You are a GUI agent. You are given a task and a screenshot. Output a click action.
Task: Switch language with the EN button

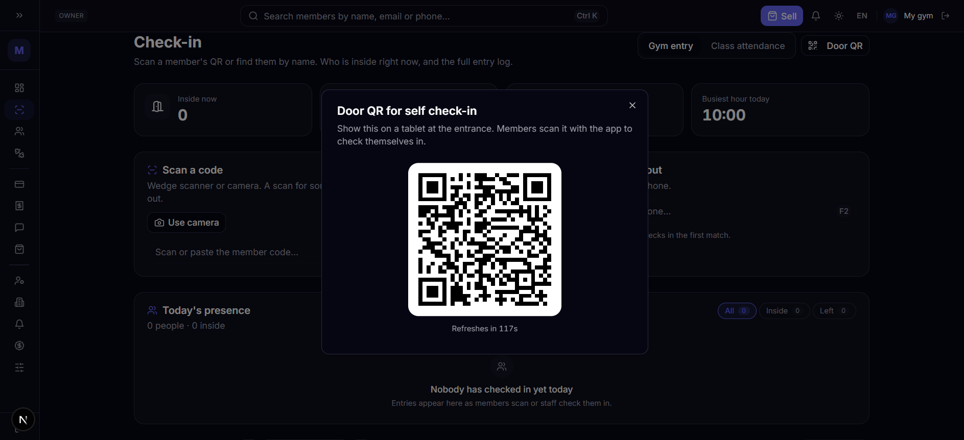tap(862, 16)
